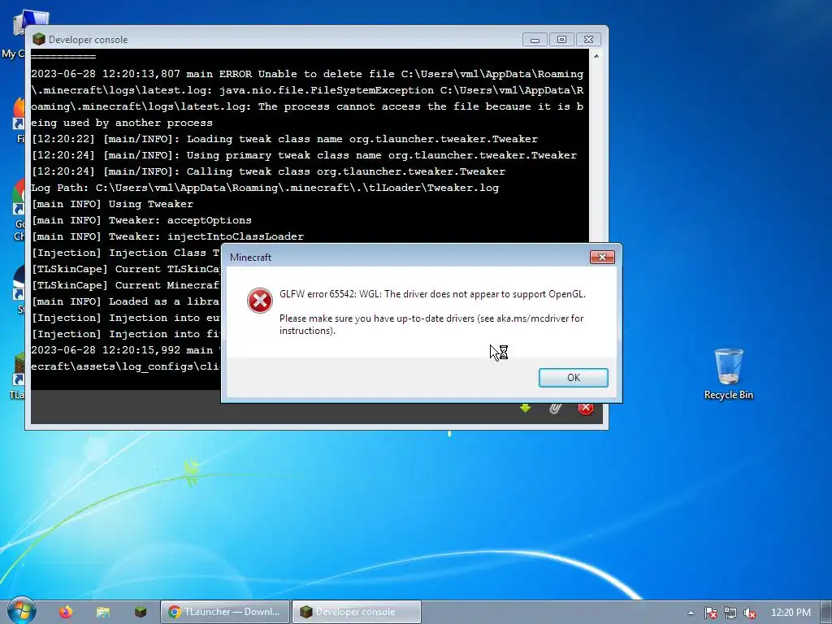Open the network tray icon

click(730, 613)
